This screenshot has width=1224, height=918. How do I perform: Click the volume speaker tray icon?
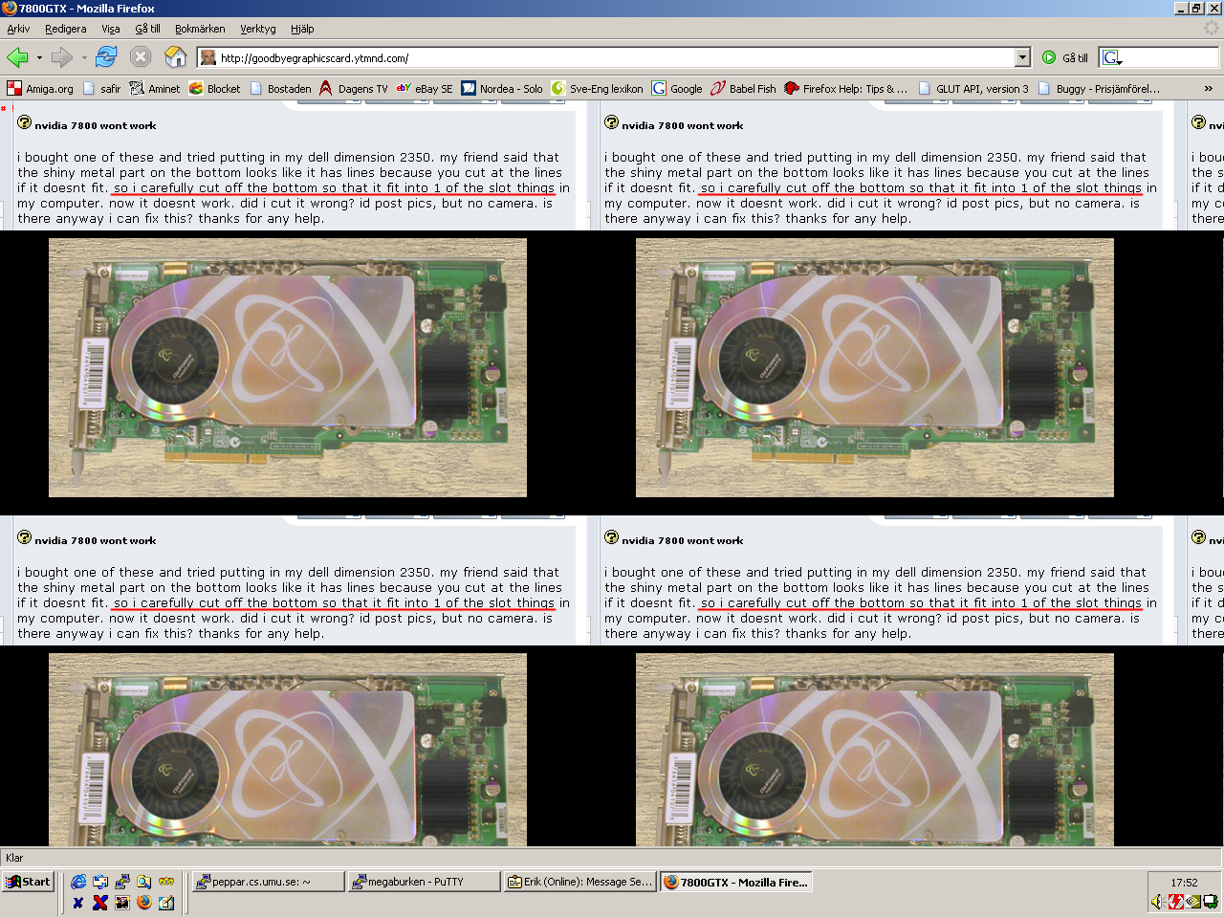(1158, 901)
